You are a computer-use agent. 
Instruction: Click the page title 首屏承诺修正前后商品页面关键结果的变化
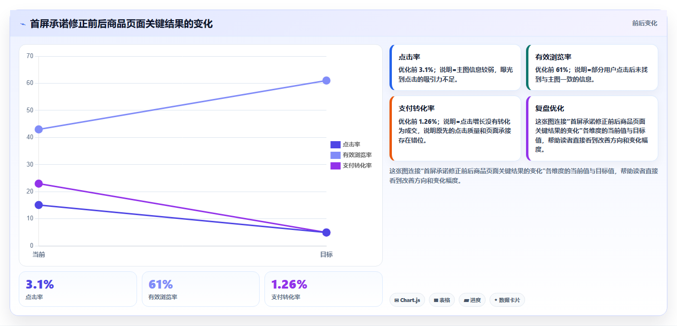coord(121,24)
